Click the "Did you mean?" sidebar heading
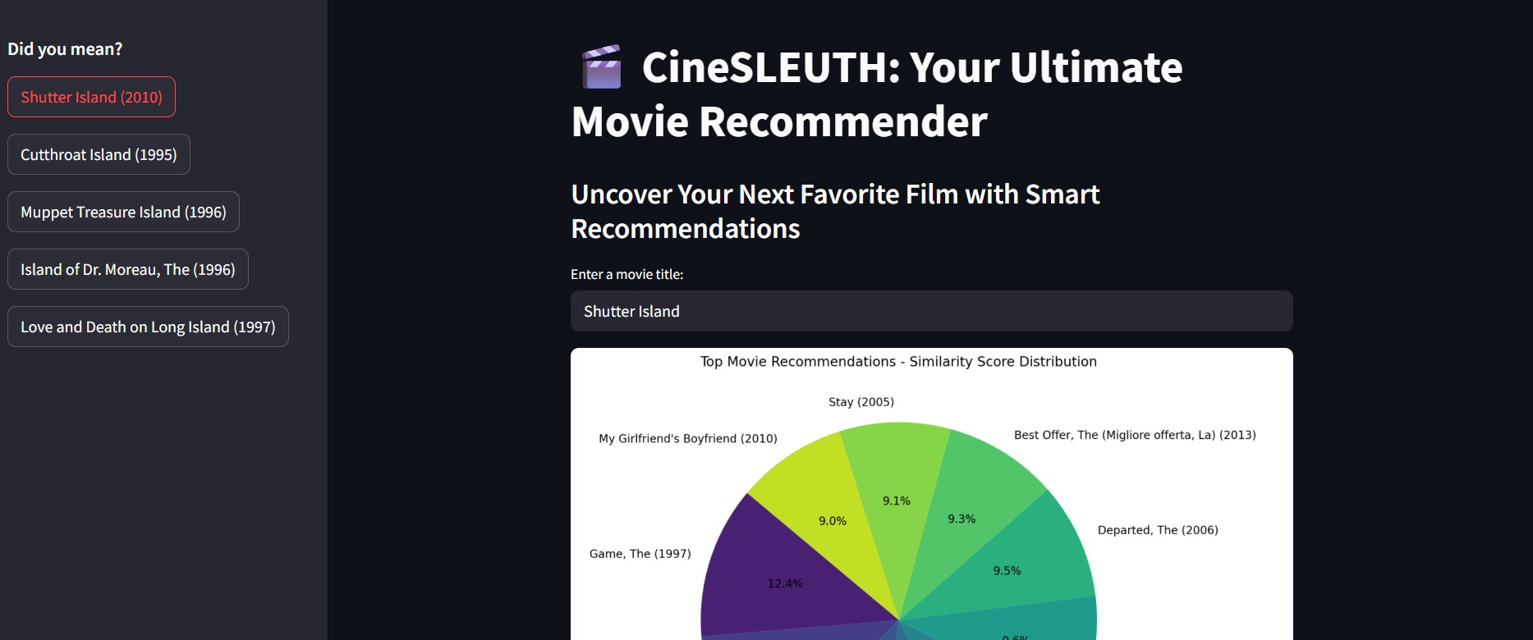Screen dimensions: 1533x640 (x=65, y=49)
